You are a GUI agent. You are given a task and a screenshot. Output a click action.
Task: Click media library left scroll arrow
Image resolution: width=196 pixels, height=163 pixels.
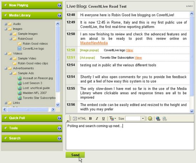click(5, 110)
